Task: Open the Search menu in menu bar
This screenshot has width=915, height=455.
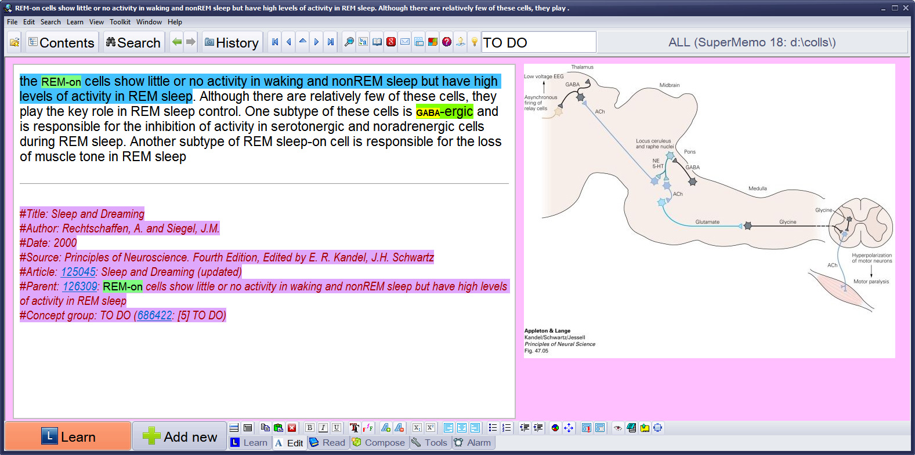Action: pyautogui.click(x=50, y=22)
